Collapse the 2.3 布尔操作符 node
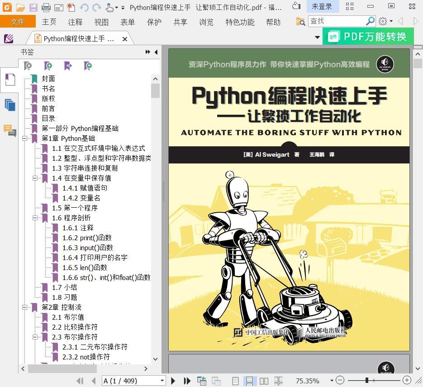Viewport: 423px width, 387px height. tap(35, 337)
